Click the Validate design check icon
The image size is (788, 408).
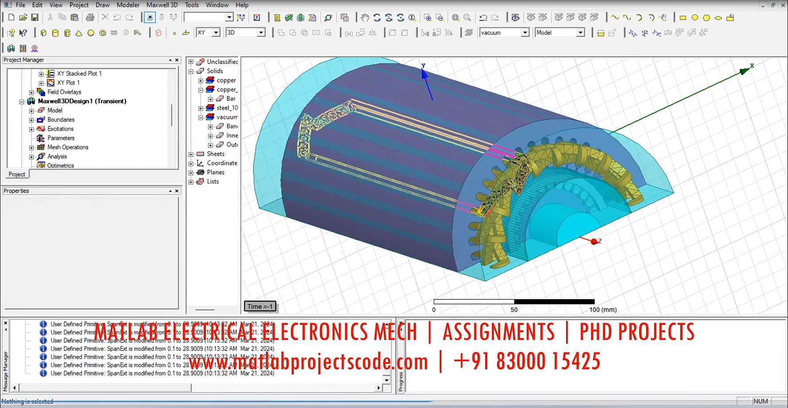click(x=289, y=17)
